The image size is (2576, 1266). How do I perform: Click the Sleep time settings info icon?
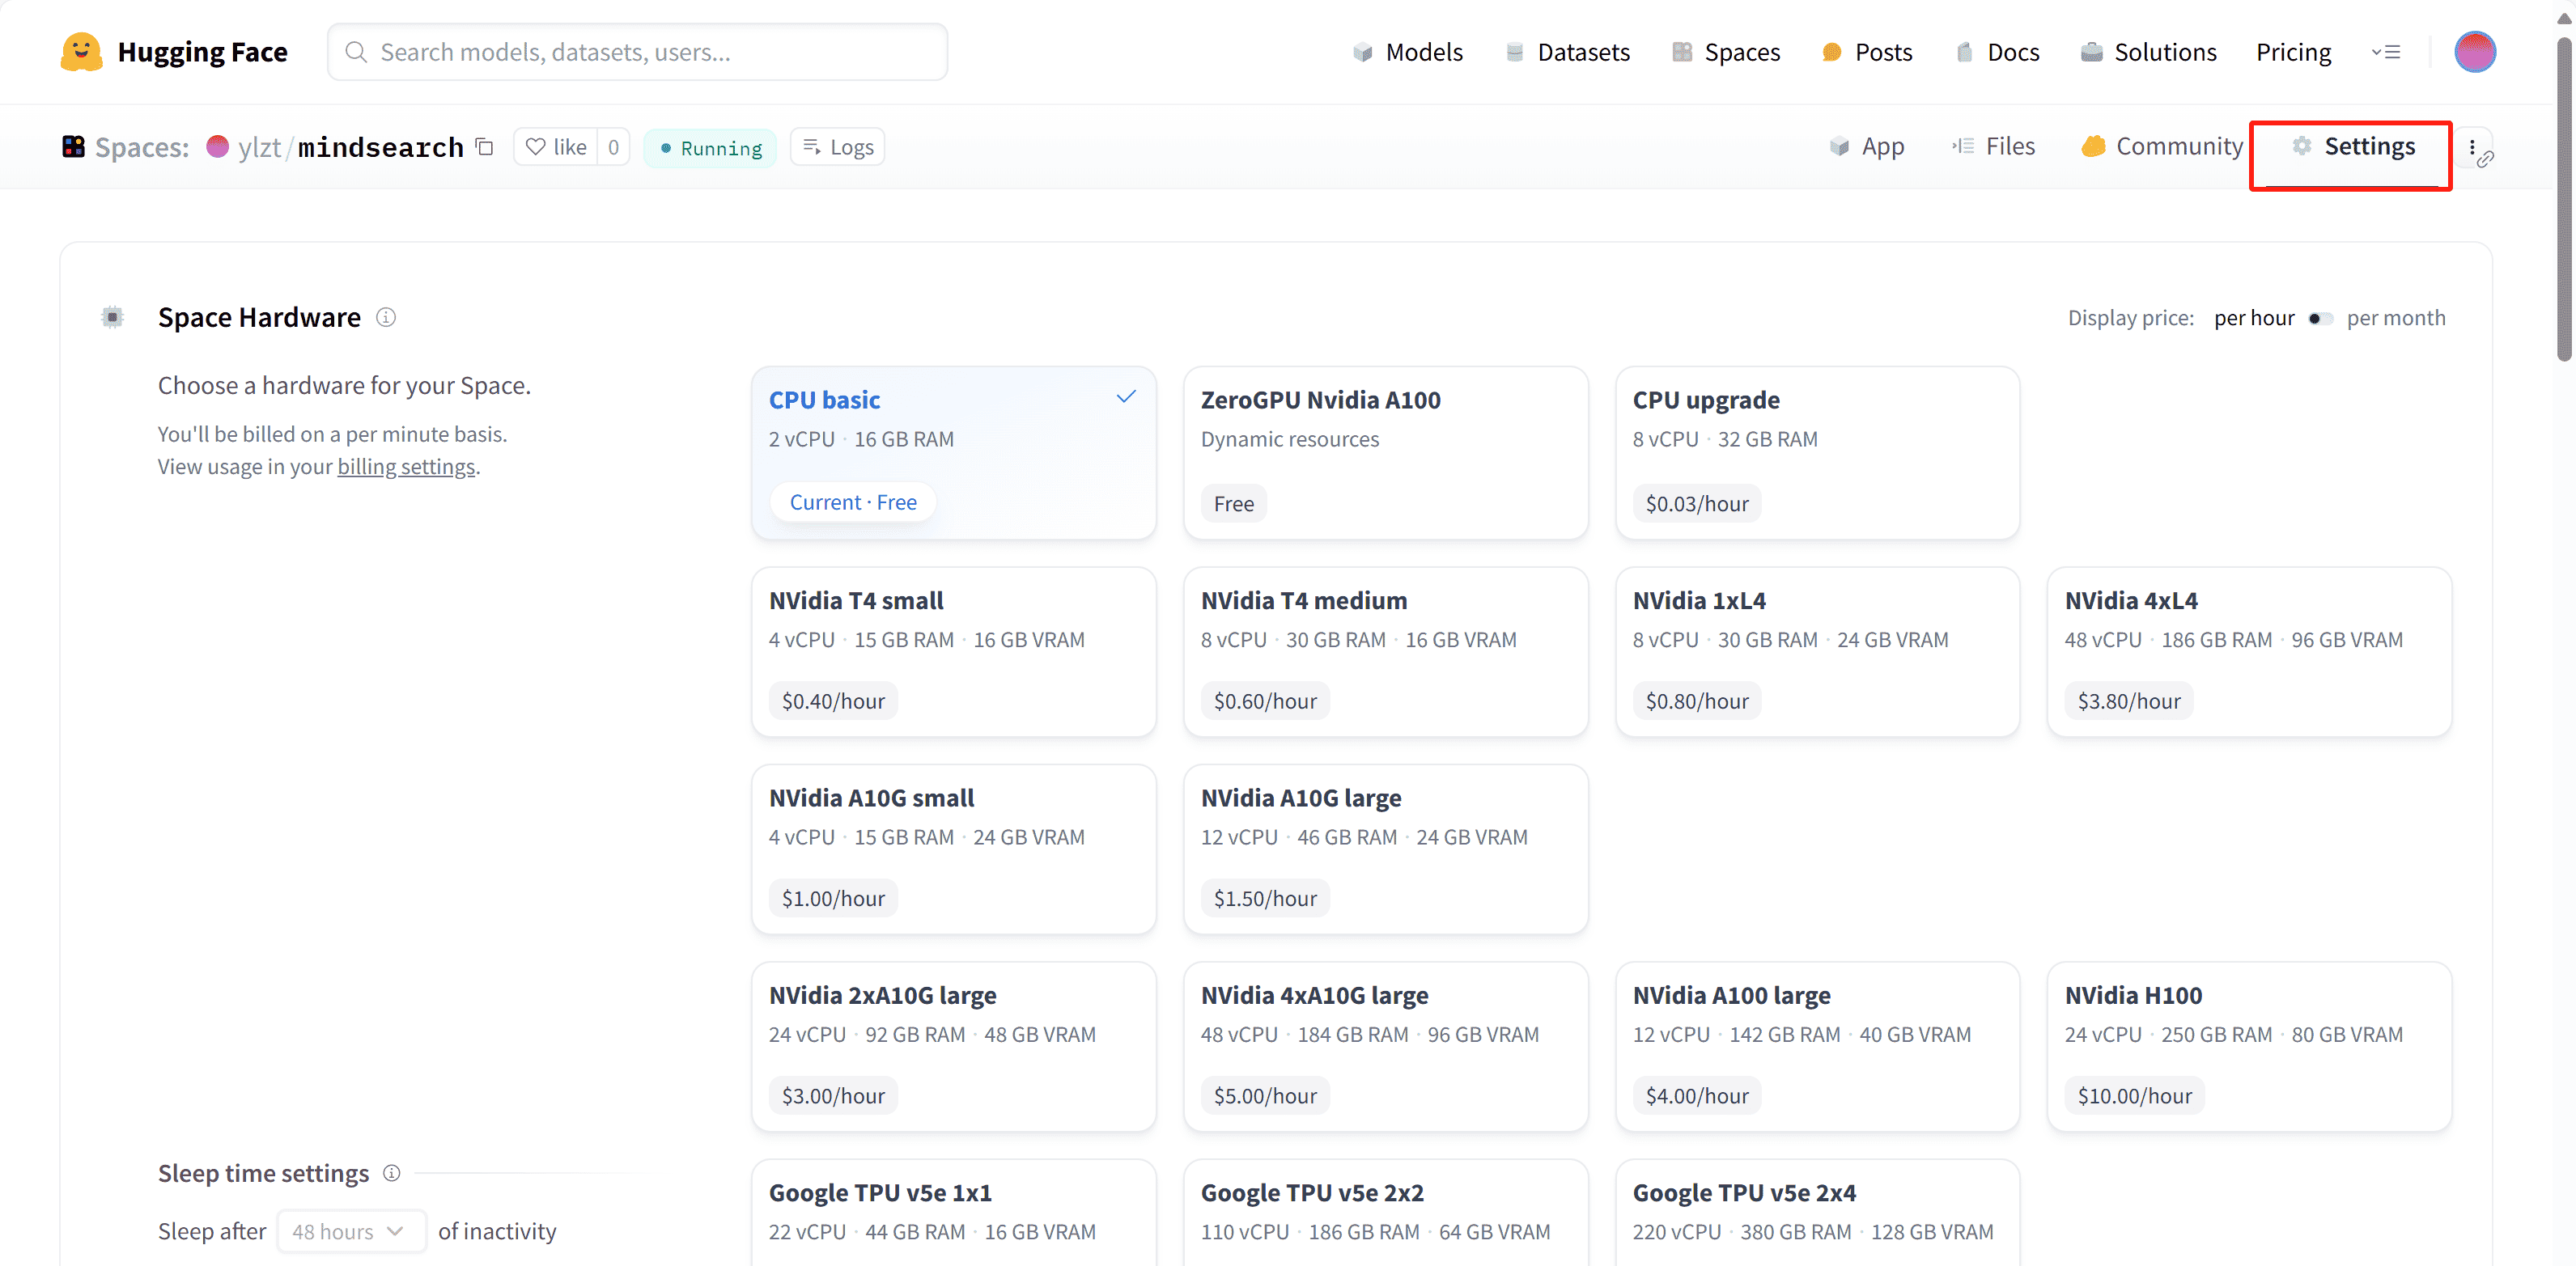click(x=392, y=1173)
